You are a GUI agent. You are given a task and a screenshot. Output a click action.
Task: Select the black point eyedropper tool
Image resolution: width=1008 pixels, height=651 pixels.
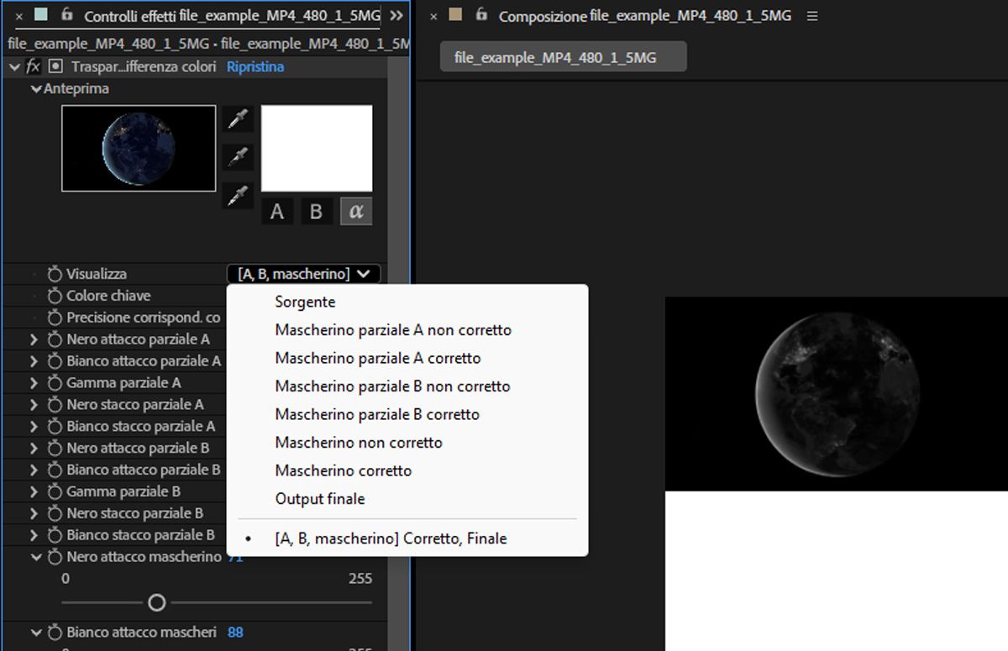(237, 156)
